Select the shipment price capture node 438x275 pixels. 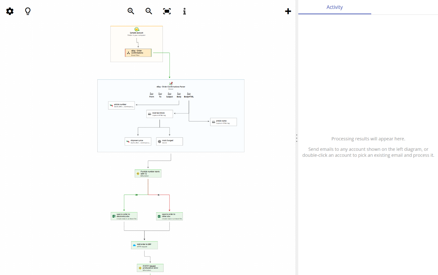coord(138,141)
